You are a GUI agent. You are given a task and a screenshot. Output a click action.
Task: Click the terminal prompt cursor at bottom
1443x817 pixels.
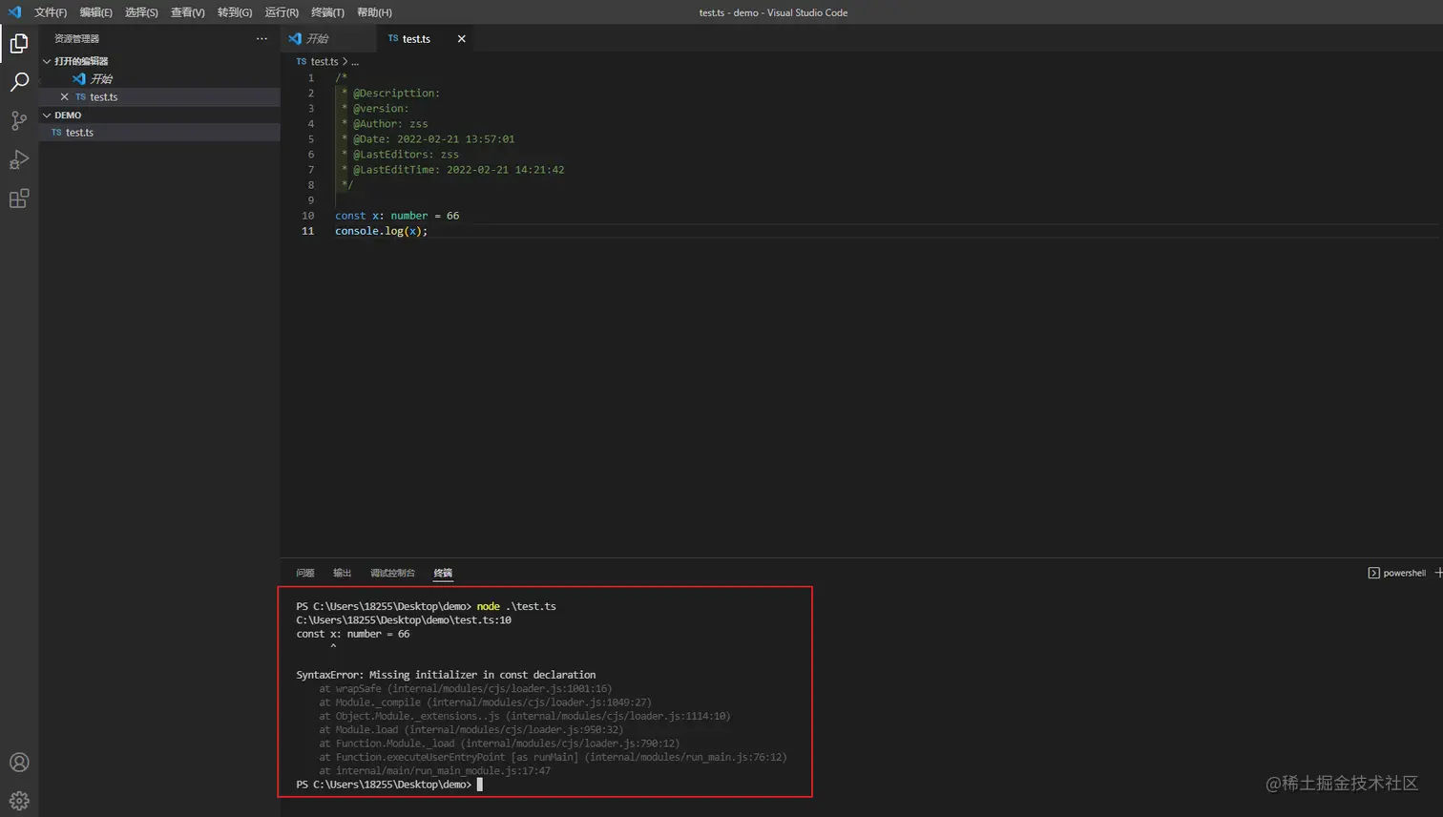(480, 785)
